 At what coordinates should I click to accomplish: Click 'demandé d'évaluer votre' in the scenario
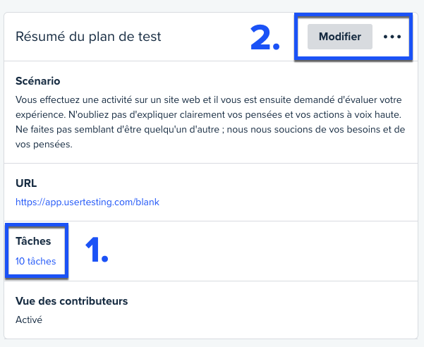[x=348, y=99]
